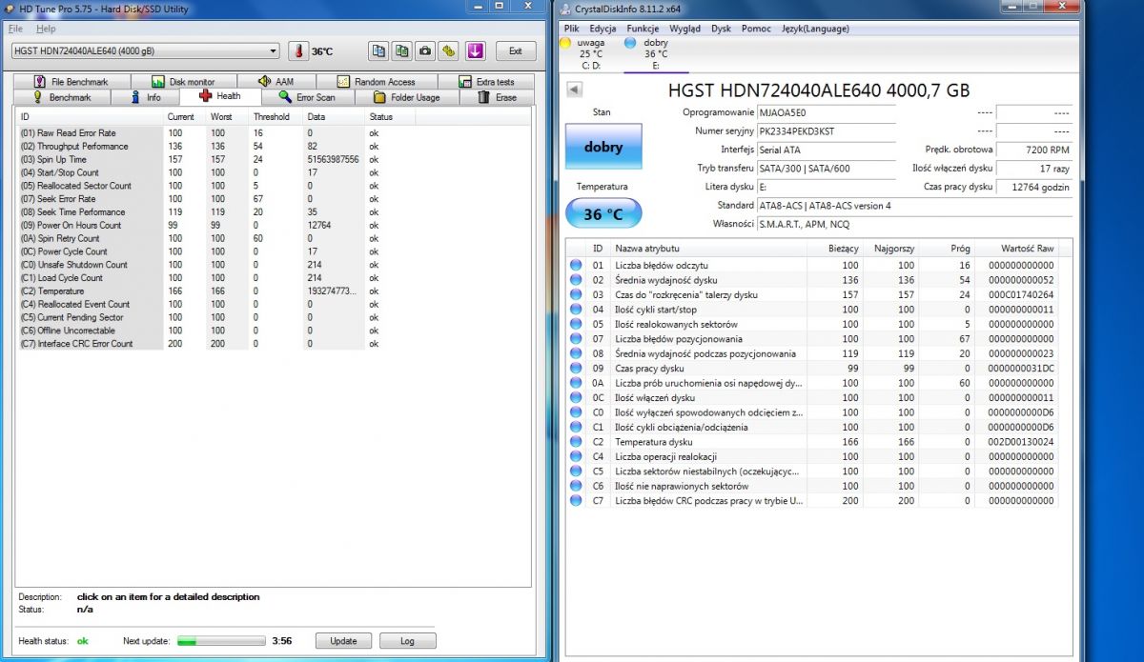
Task: Click the copy text to clipboard icon
Action: coord(378,50)
